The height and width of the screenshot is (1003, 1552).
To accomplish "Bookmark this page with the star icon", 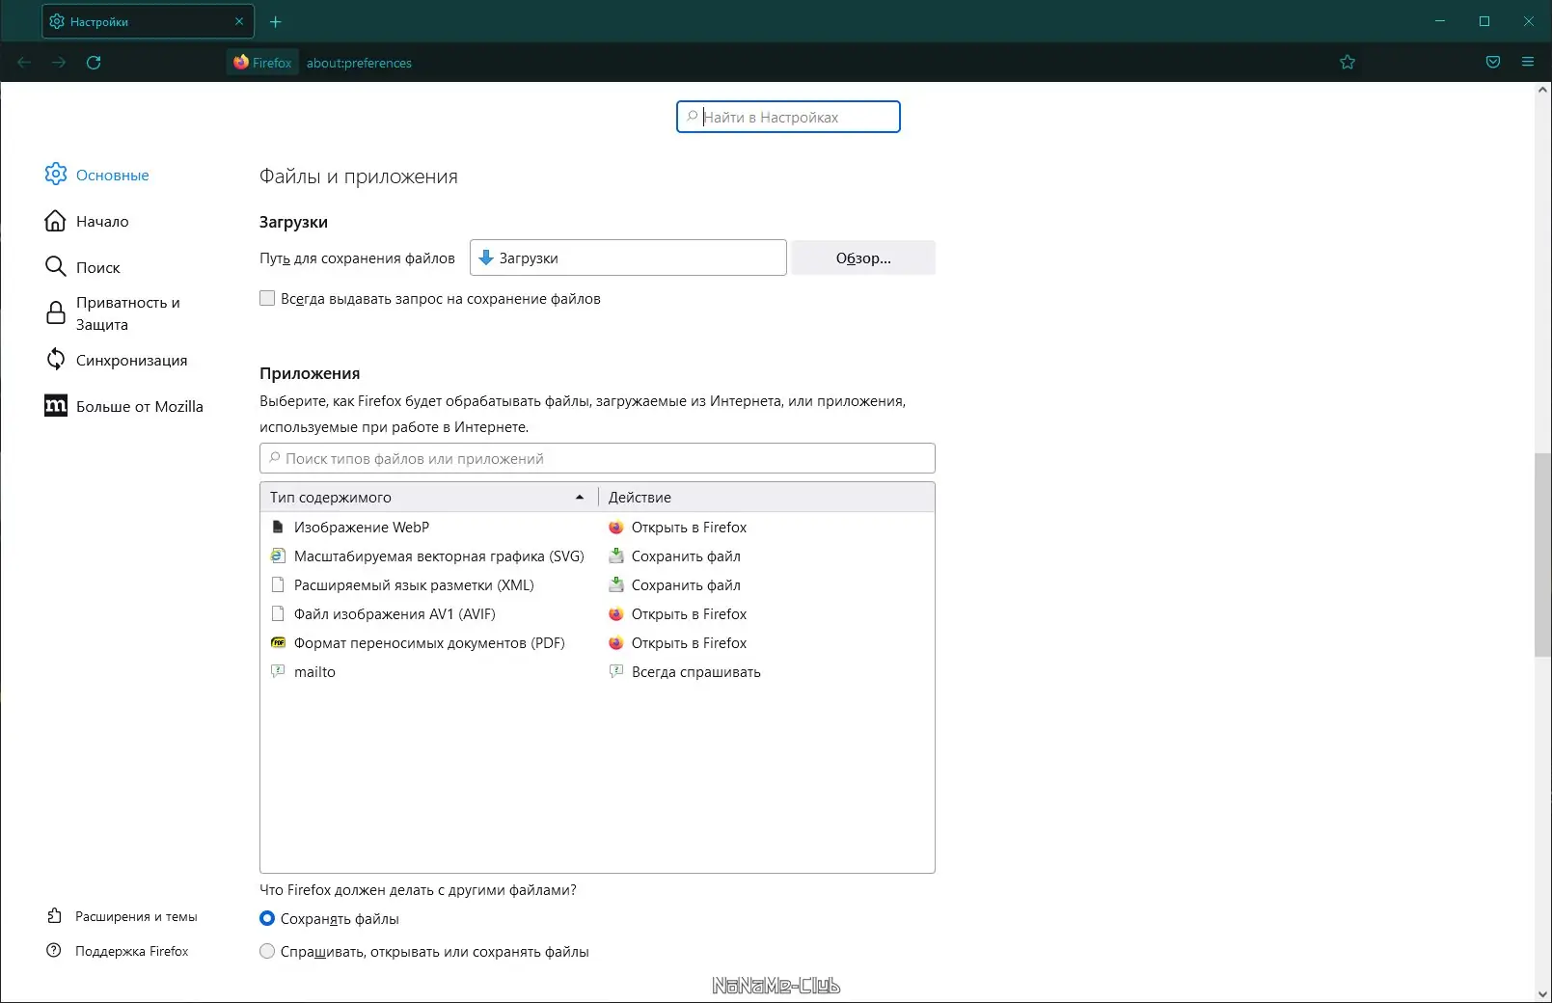I will [1348, 63].
